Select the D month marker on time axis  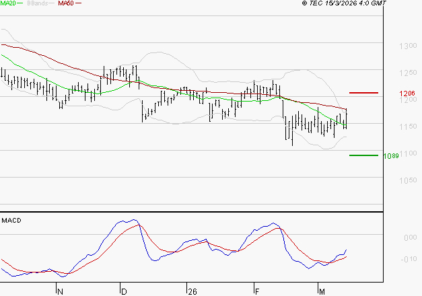coord(124,291)
